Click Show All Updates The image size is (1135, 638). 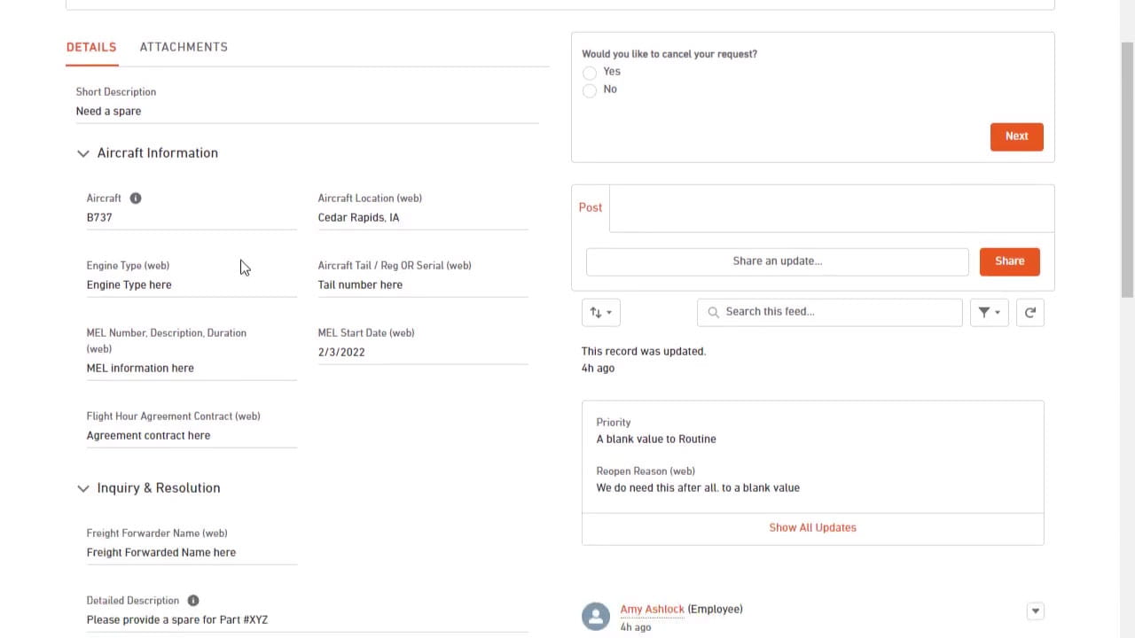(812, 527)
